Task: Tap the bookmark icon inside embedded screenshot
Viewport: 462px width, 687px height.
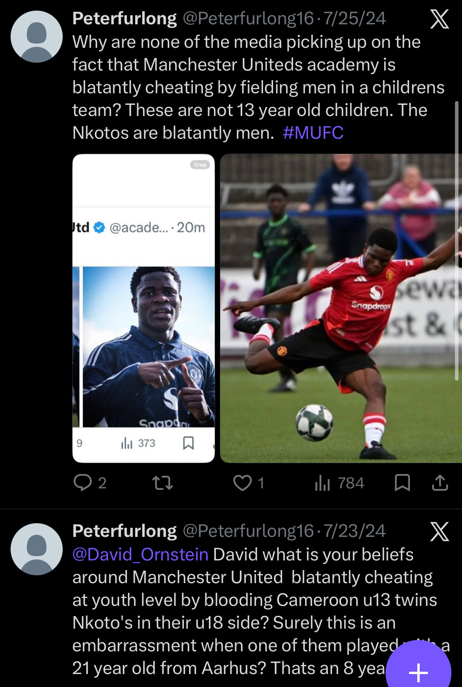Action: [188, 443]
